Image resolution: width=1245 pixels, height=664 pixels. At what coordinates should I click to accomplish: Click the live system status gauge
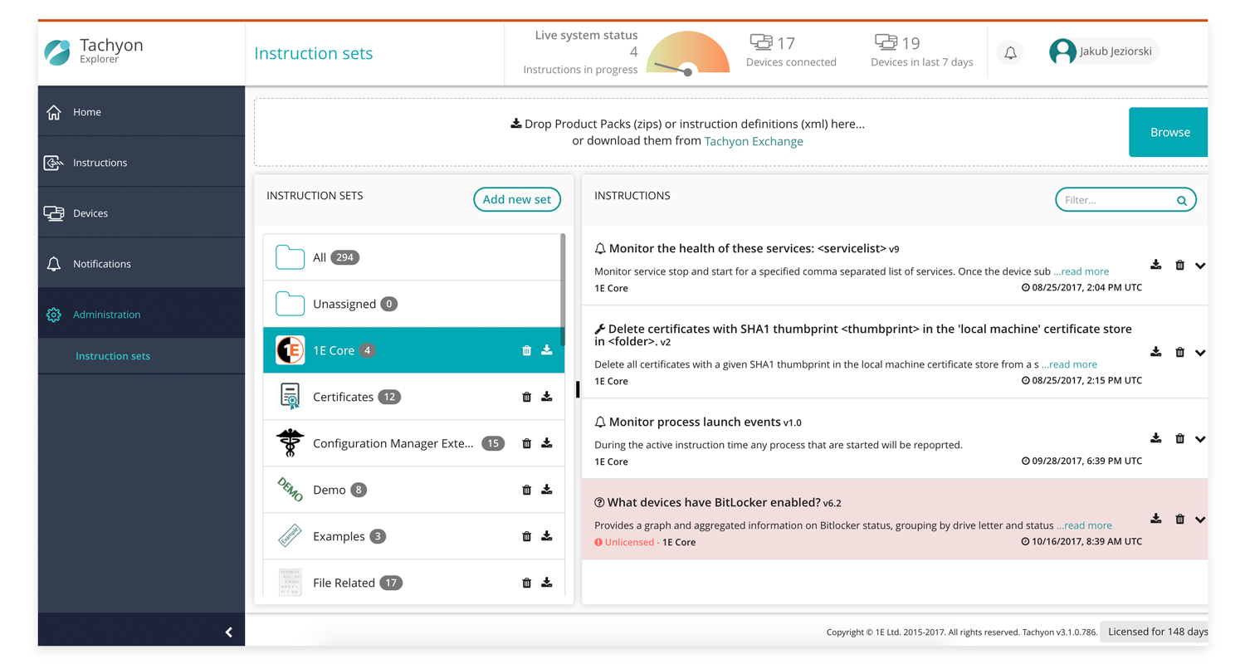coord(688,54)
